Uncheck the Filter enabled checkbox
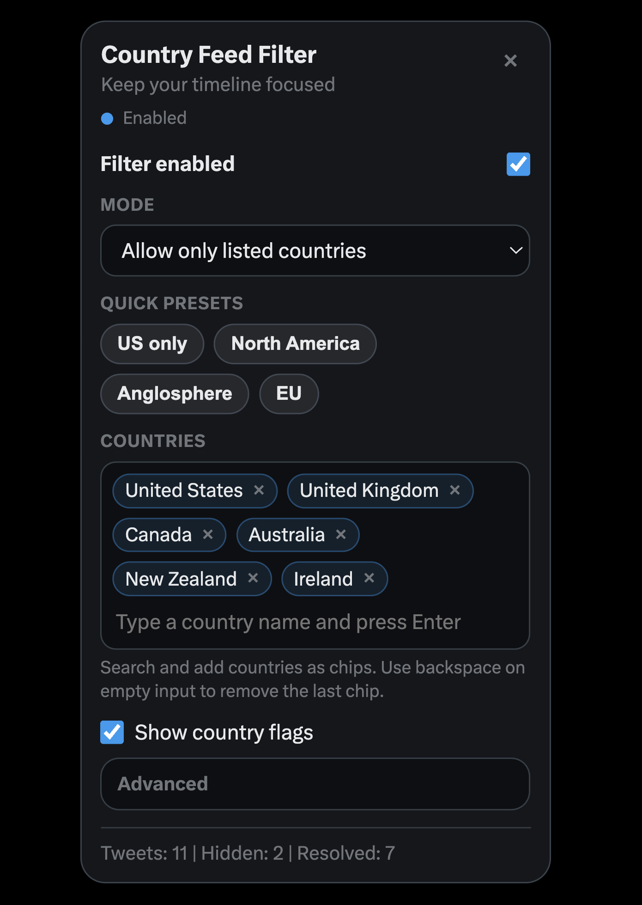Viewport: 642px width, 905px height. [518, 164]
